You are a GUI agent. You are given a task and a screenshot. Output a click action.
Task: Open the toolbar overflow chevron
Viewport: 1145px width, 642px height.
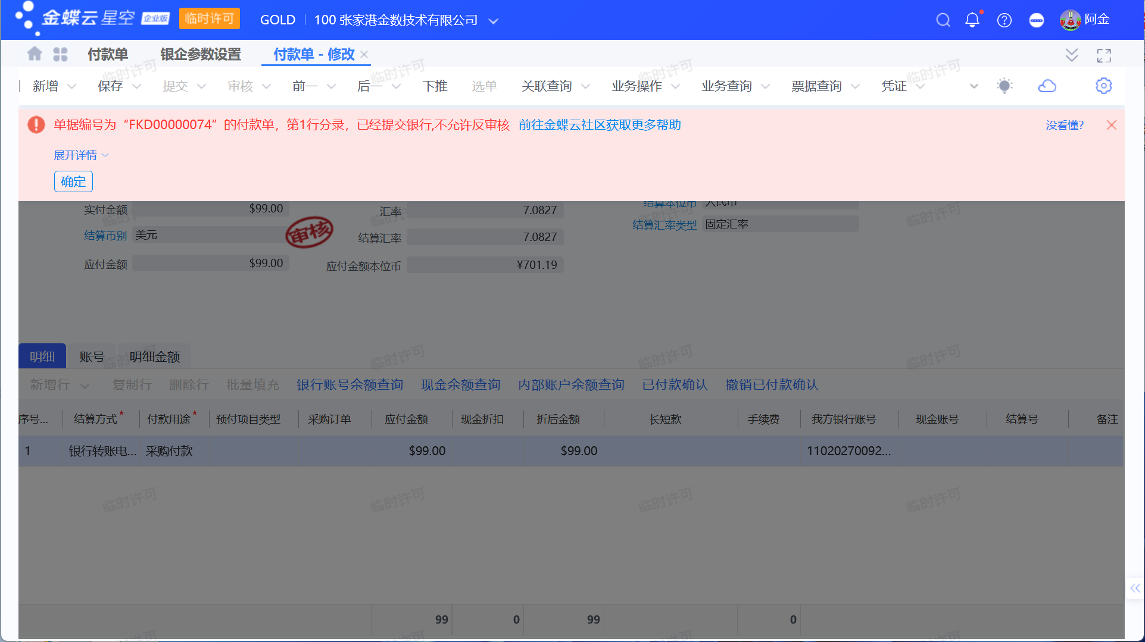974,86
